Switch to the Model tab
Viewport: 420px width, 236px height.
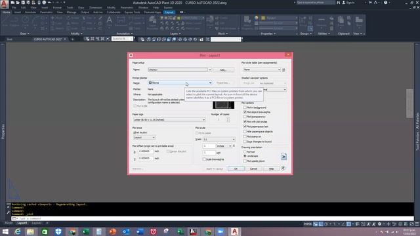tap(9, 223)
